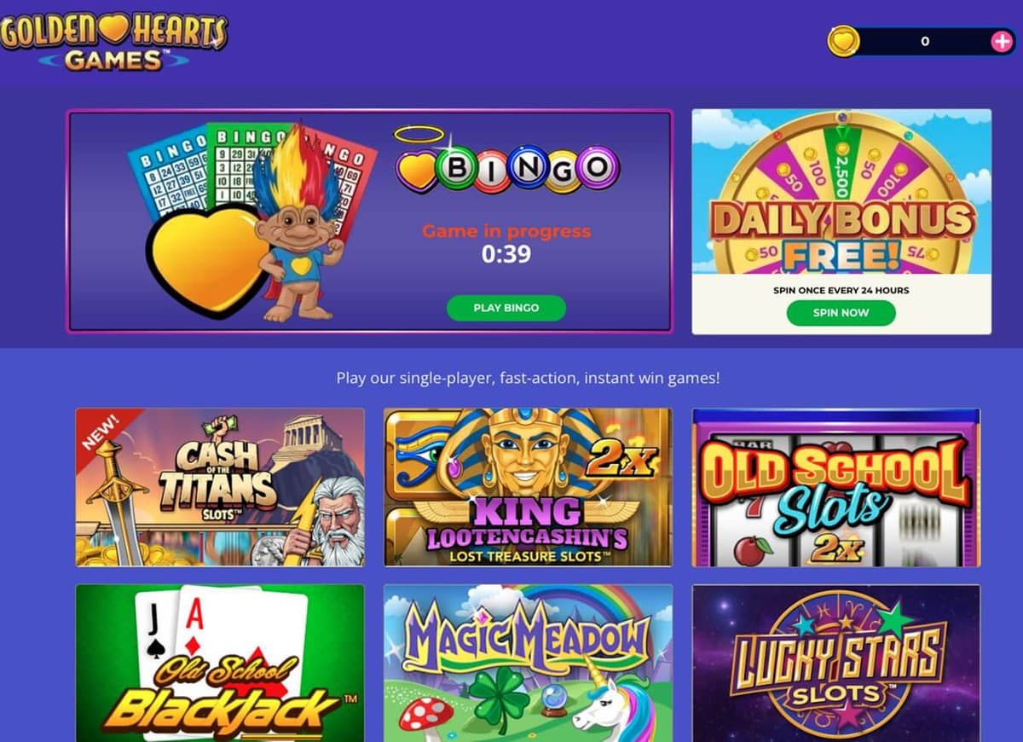Click the NEW ribbon on Titans tile
This screenshot has width=1023, height=742.
[x=101, y=432]
